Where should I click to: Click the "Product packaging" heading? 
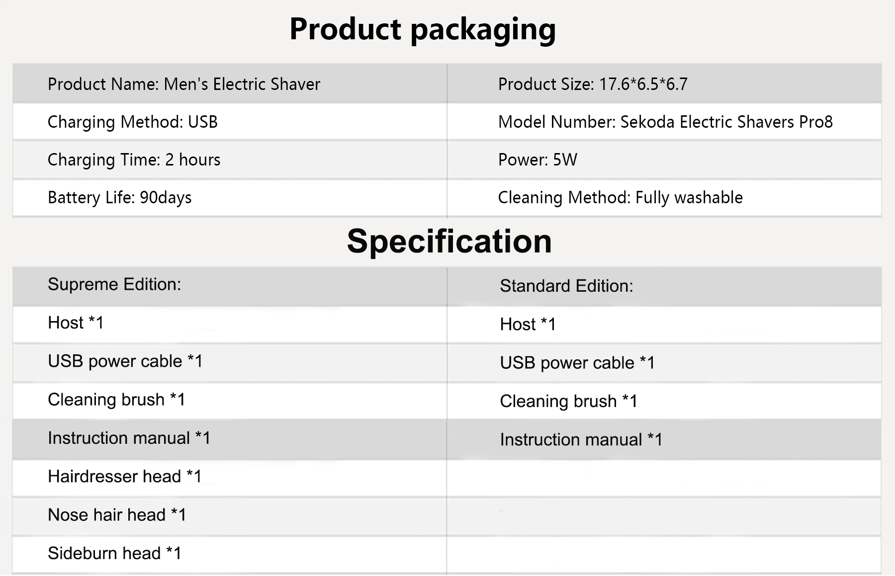[422, 29]
